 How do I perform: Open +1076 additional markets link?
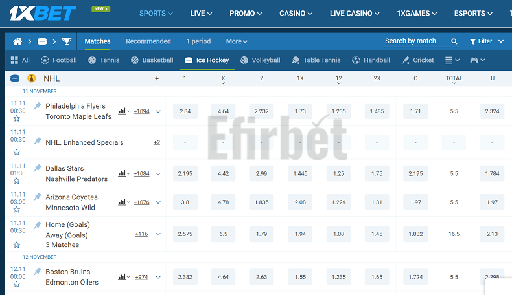(x=141, y=202)
